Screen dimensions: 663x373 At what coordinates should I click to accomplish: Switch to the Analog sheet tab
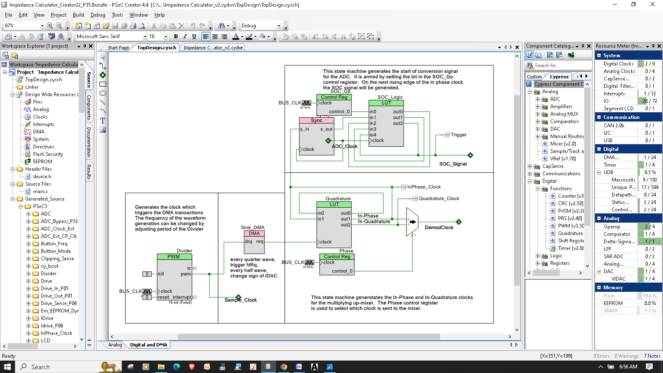(115, 345)
